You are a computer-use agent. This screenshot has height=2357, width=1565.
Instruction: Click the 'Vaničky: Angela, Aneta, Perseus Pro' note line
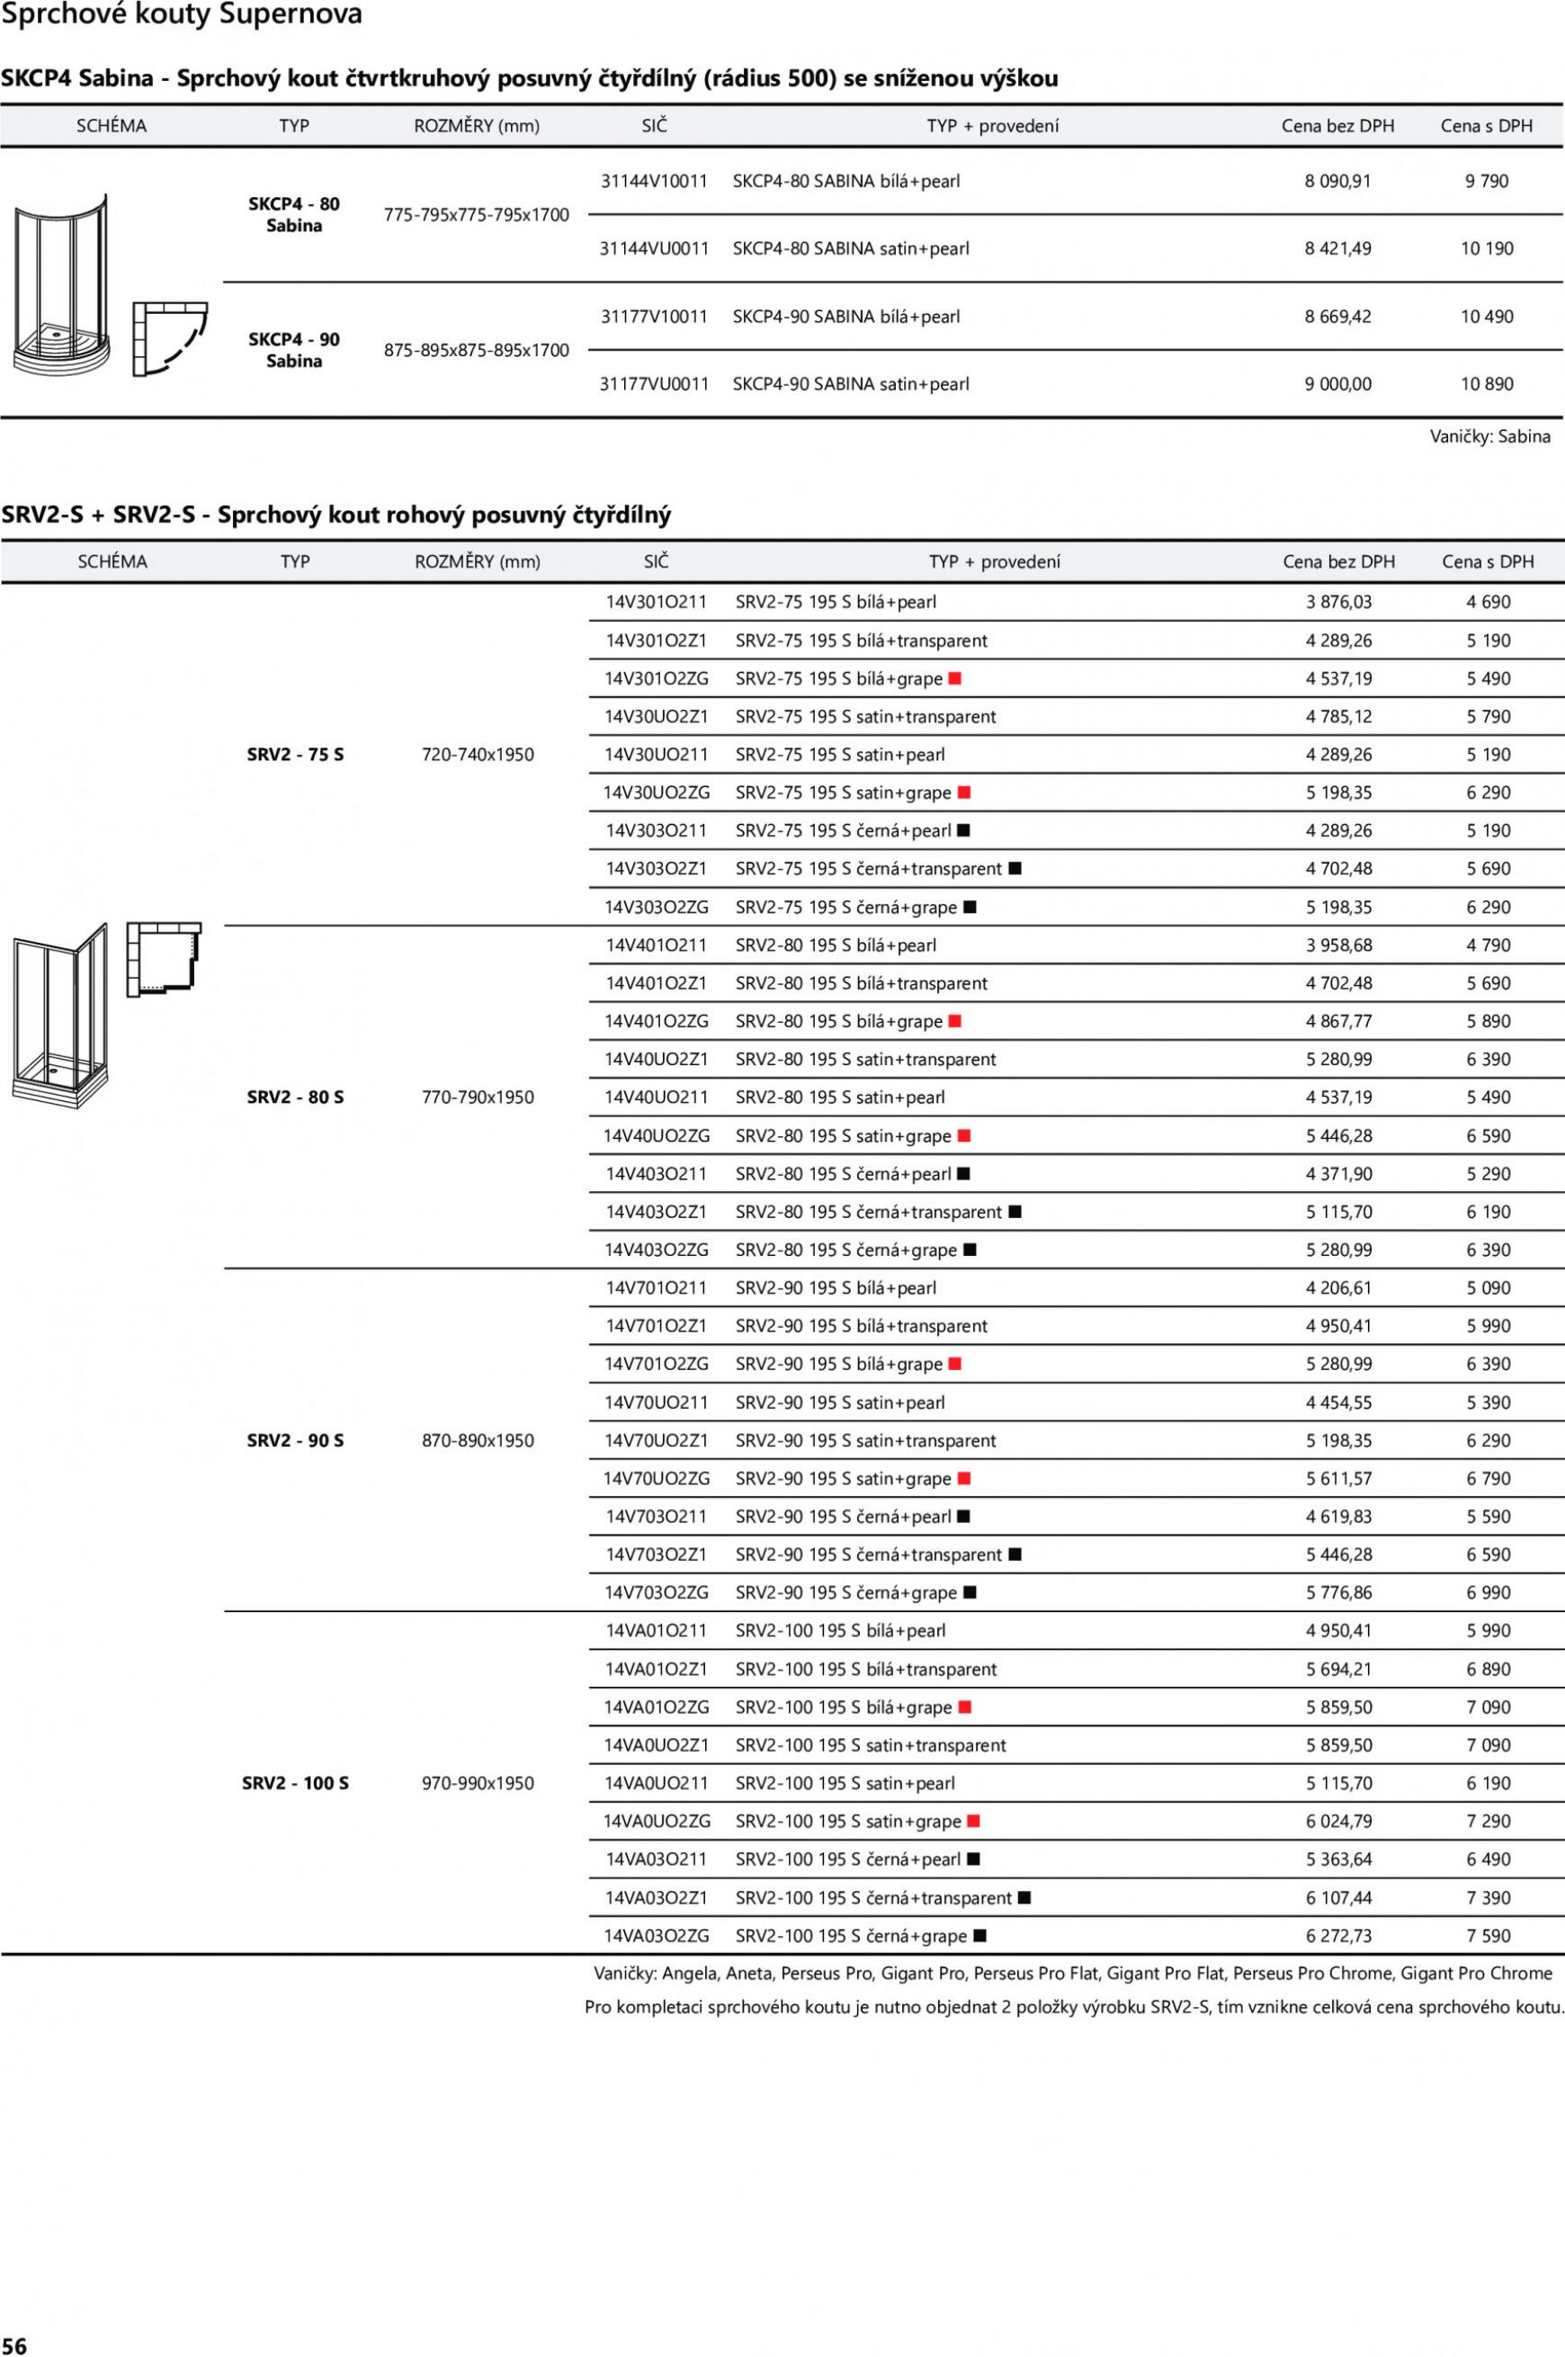tap(1073, 1973)
